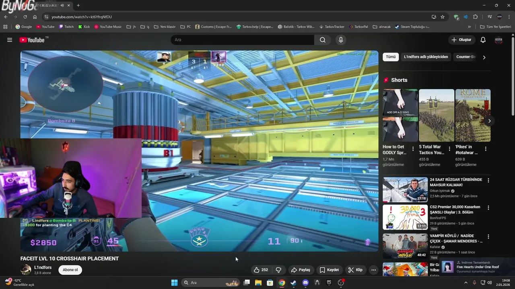Open the Windows Start menu
Screen dimensions: 515x289
174,283
